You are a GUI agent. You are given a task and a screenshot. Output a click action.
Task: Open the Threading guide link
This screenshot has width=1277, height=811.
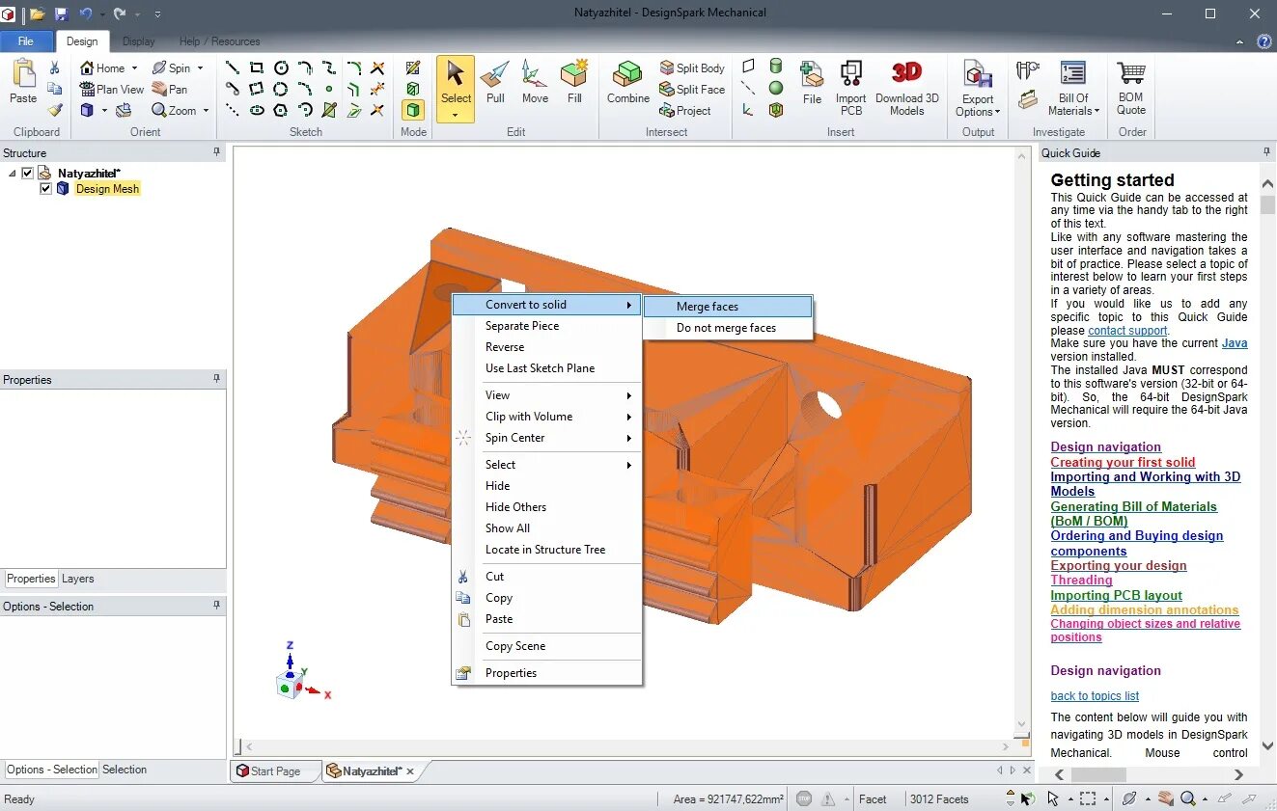click(x=1081, y=580)
